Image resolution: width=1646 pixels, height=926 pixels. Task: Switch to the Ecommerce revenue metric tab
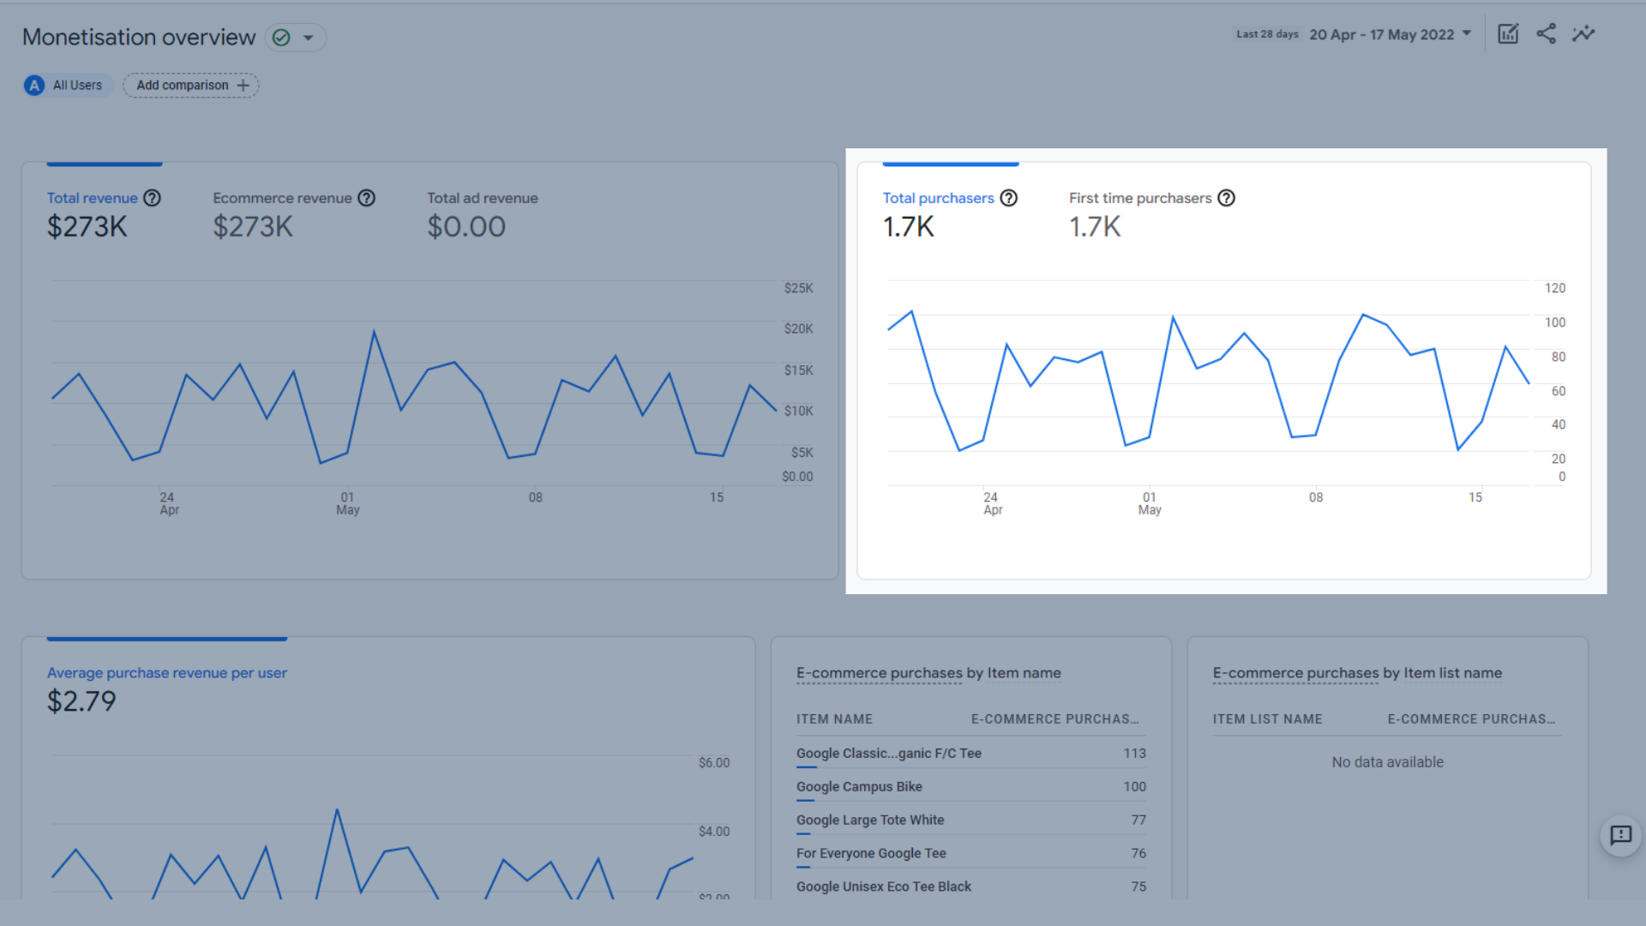pyautogui.click(x=282, y=198)
